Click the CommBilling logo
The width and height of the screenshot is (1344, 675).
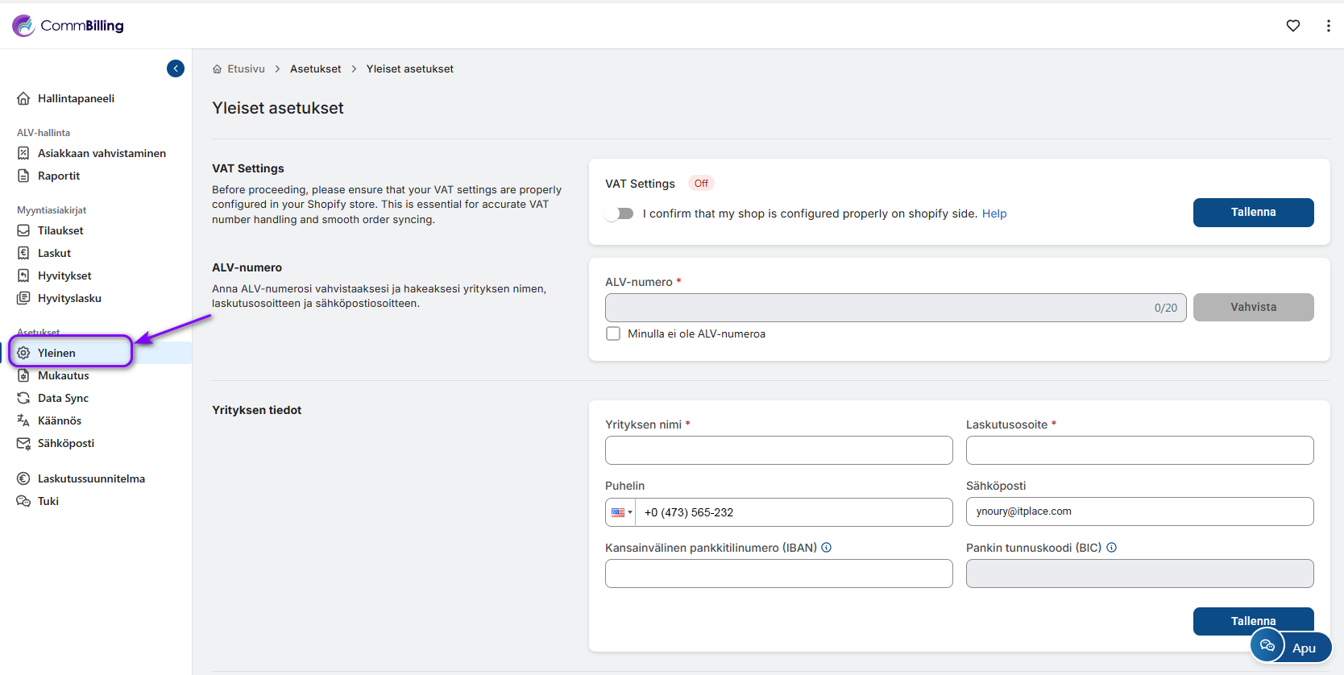[68, 26]
